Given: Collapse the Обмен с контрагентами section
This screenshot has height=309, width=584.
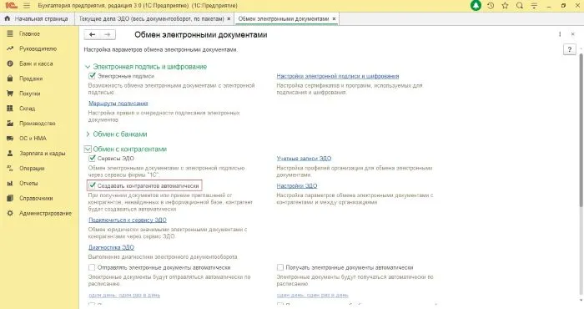Looking at the screenshot, I should 88,149.
